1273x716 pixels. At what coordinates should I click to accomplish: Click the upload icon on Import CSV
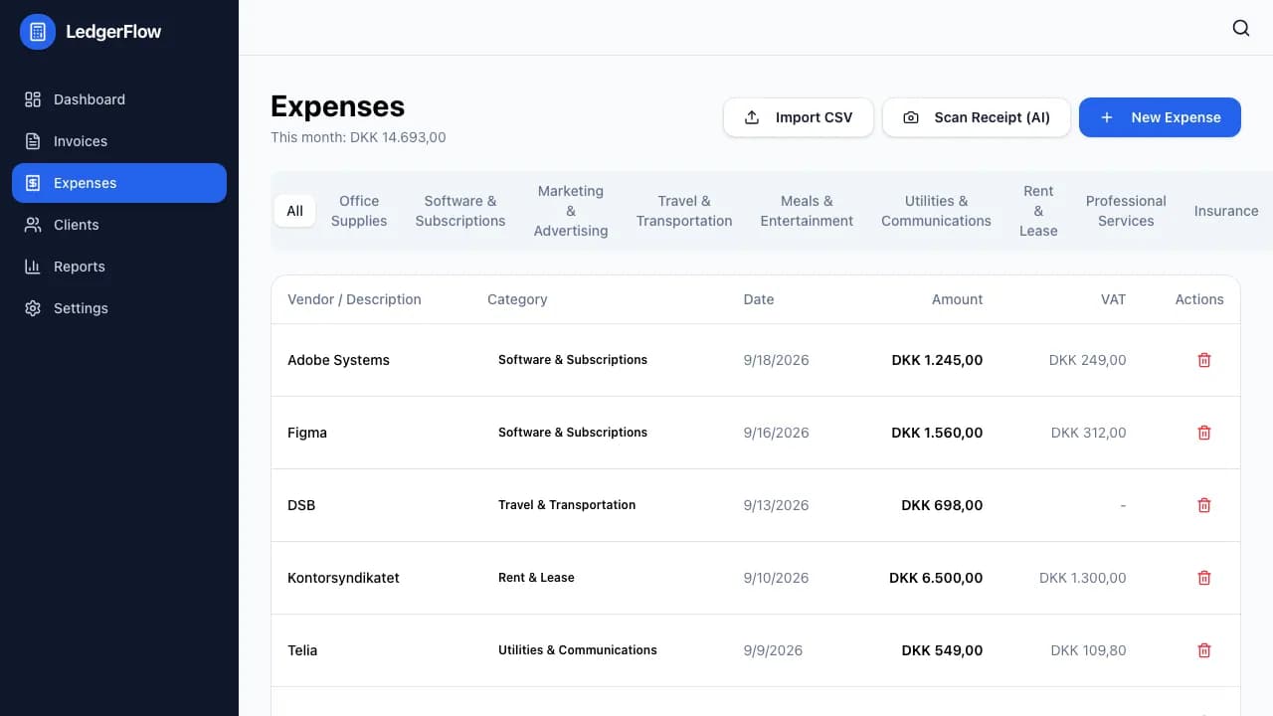coord(752,117)
